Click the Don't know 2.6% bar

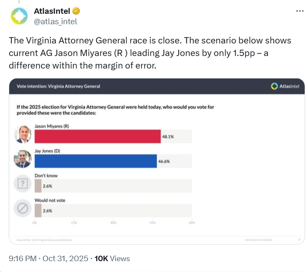(x=38, y=186)
